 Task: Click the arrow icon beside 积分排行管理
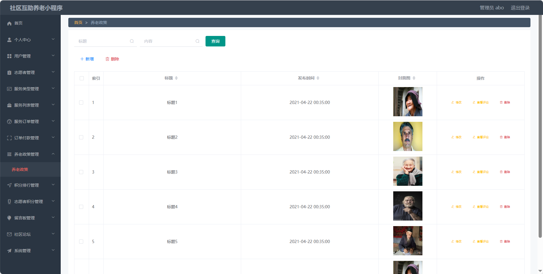pos(9,185)
